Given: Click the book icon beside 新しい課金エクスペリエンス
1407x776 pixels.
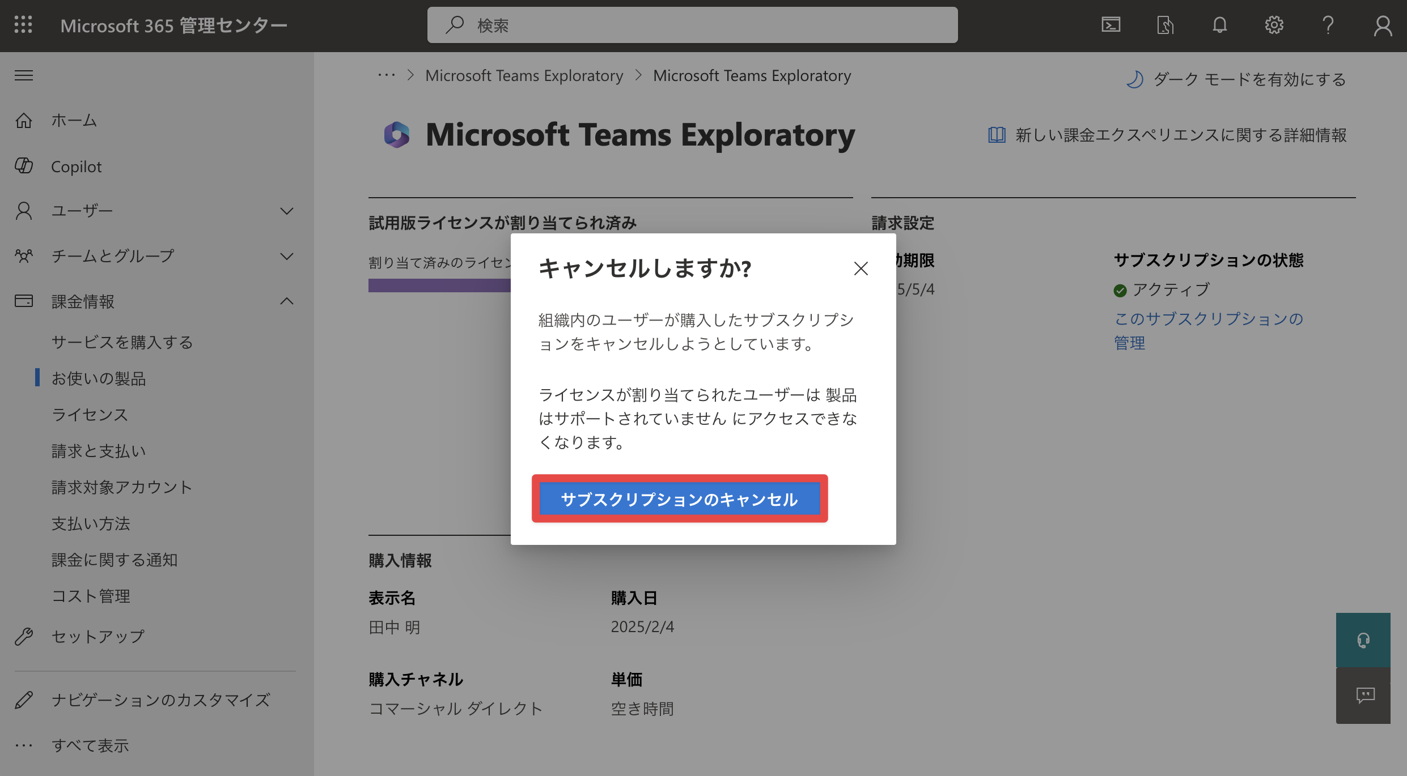Looking at the screenshot, I should pos(997,135).
